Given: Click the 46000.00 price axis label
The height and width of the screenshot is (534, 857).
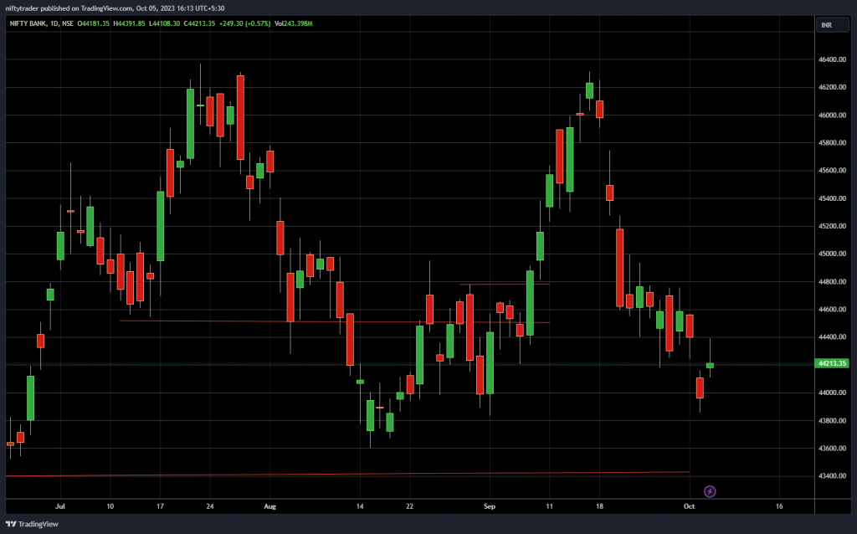Looking at the screenshot, I should (832, 116).
